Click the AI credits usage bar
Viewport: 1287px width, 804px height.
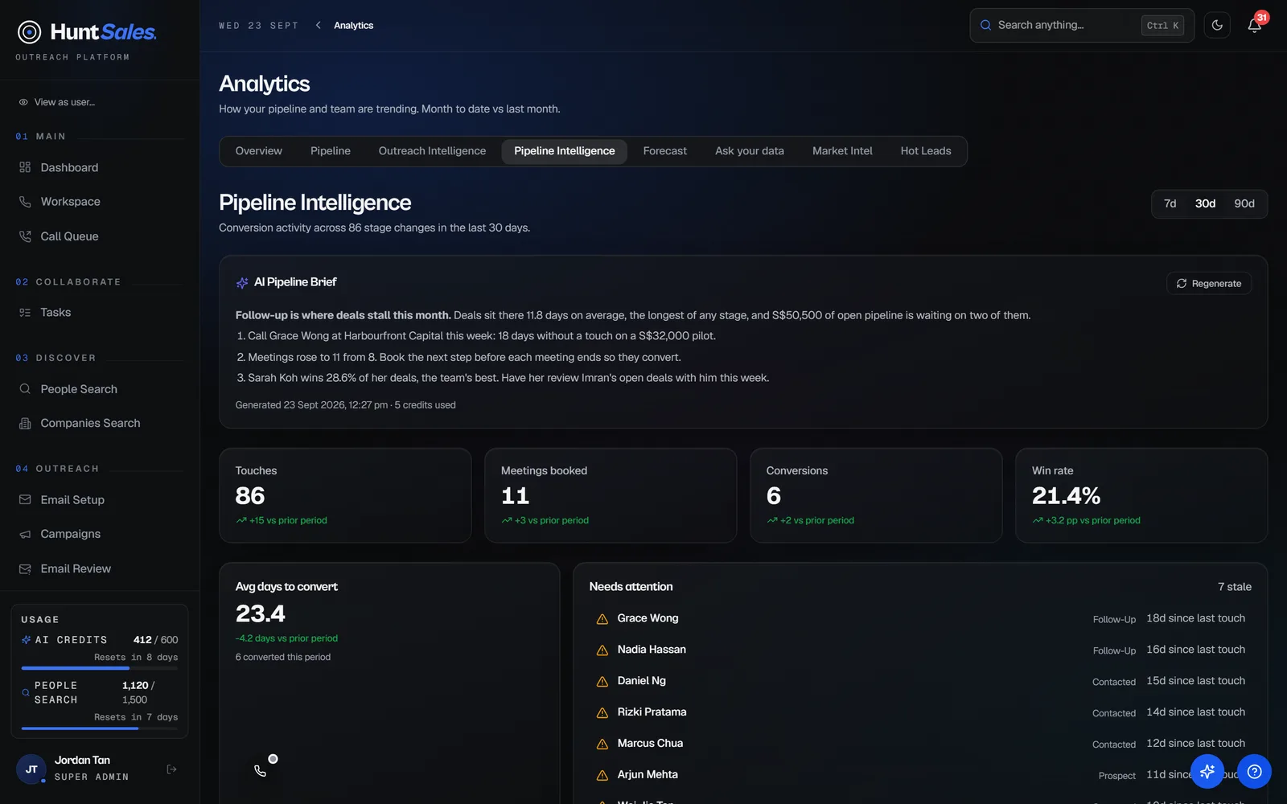100,668
